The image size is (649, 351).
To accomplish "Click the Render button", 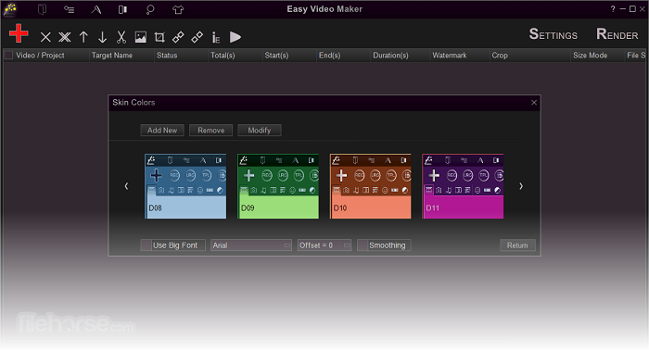I will point(617,34).
